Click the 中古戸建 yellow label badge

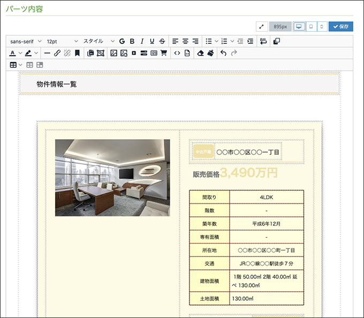pyautogui.click(x=203, y=152)
